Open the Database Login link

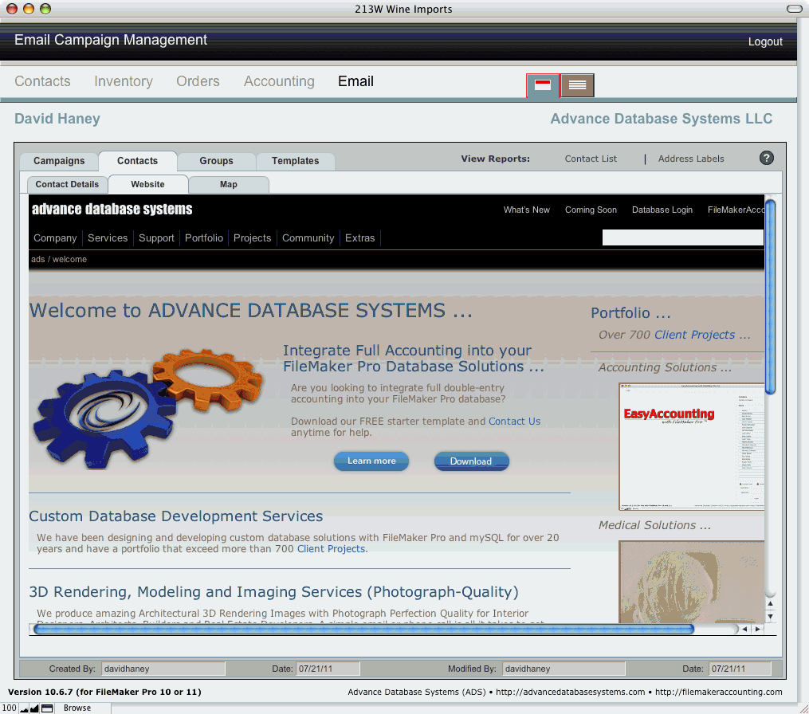tap(662, 210)
